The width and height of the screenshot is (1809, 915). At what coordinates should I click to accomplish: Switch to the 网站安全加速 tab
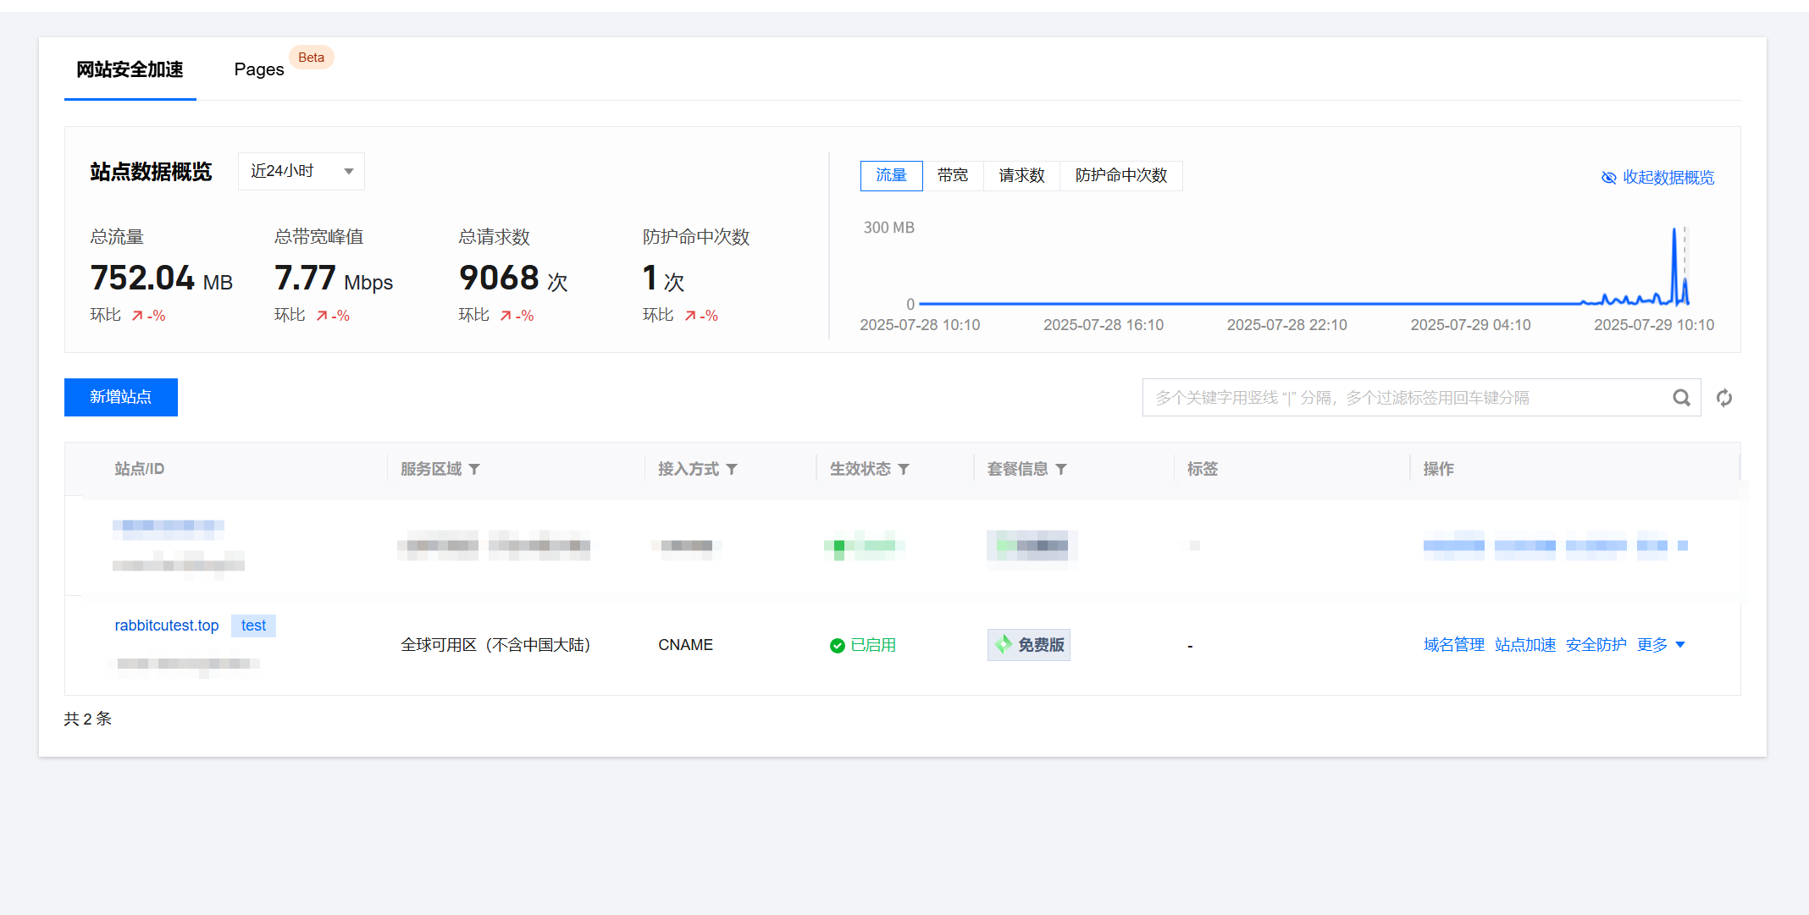point(130,69)
